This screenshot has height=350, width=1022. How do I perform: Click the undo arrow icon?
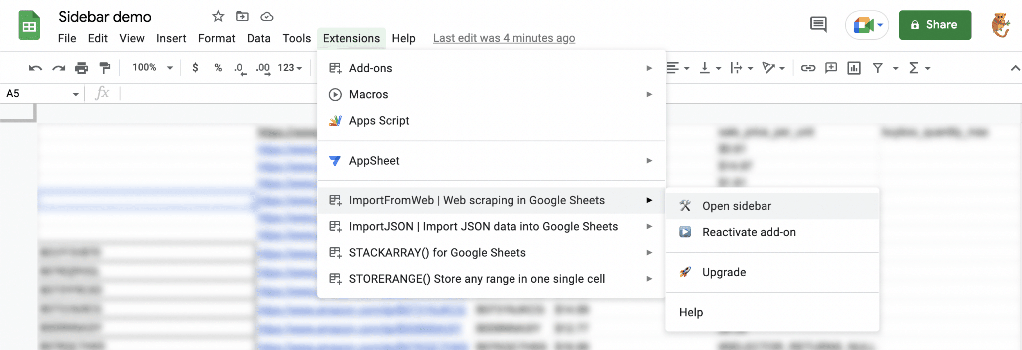click(x=35, y=68)
